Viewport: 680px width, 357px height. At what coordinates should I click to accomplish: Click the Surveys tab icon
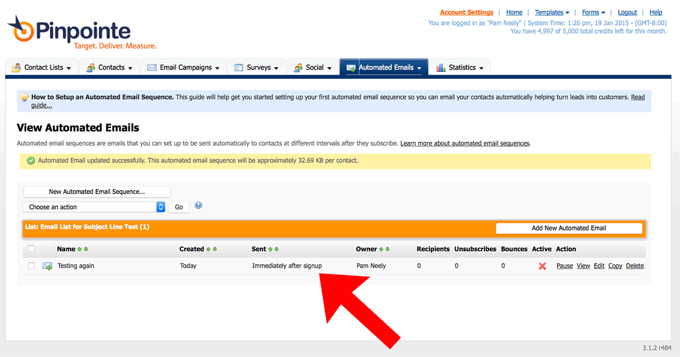(x=239, y=67)
